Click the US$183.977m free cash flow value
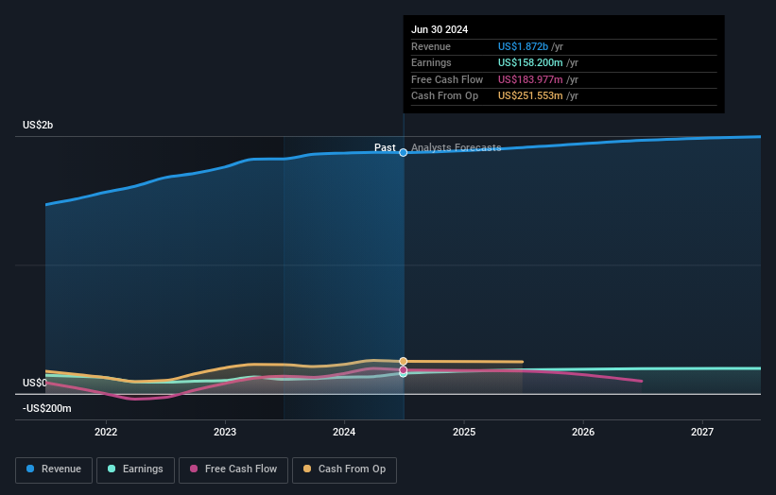 click(530, 79)
